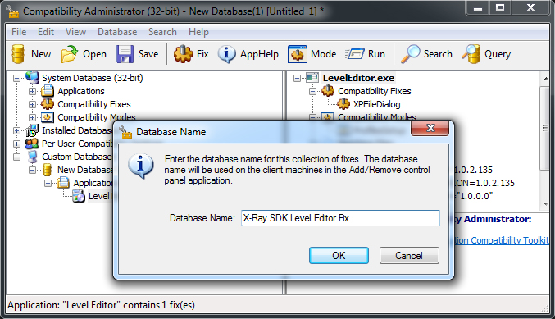The width and height of the screenshot is (555, 319).
Task: Click the Level Editor application icon in tree
Action: tap(79, 196)
